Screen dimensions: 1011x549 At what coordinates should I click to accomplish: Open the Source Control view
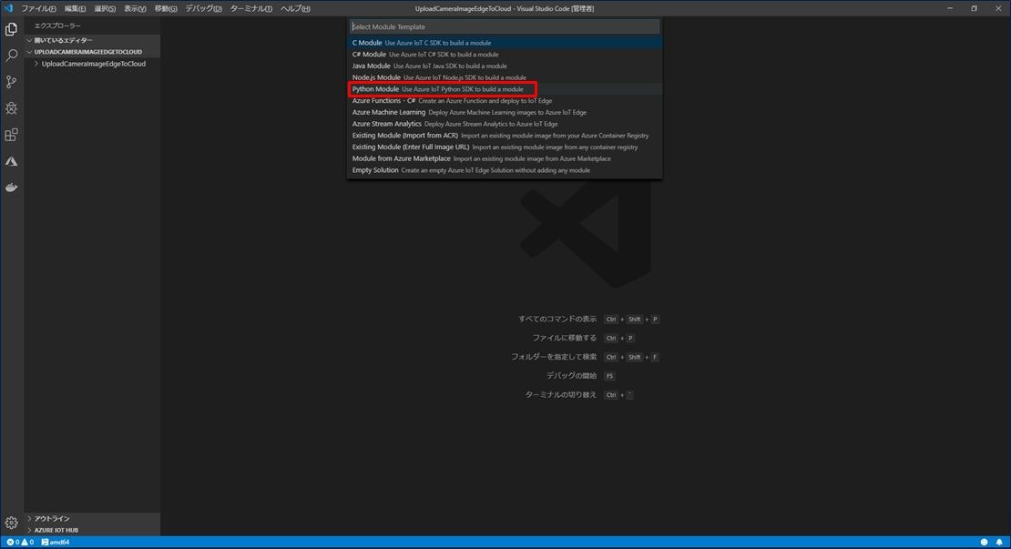(x=11, y=81)
